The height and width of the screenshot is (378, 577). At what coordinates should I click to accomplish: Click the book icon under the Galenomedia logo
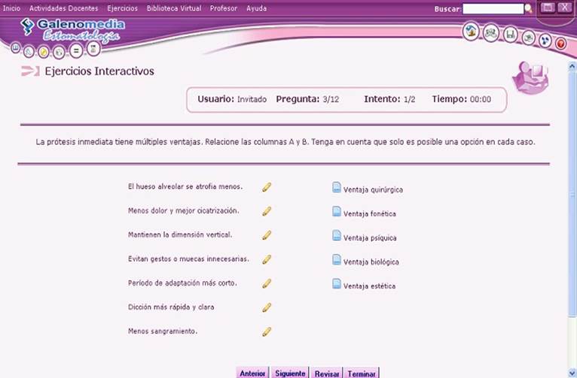[16, 47]
